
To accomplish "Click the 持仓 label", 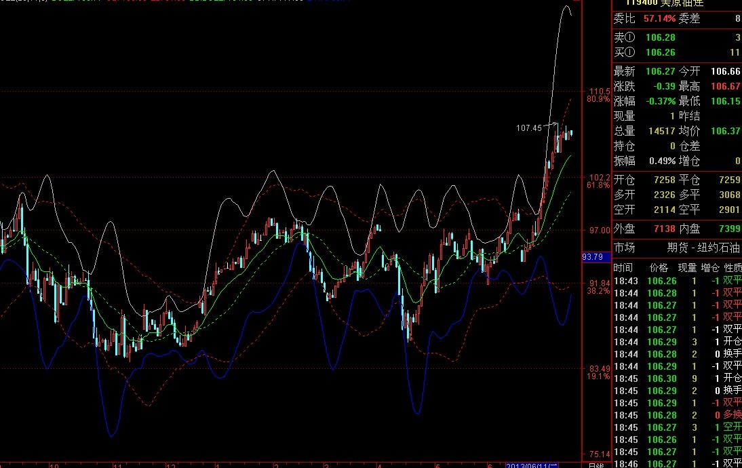I will click(624, 147).
